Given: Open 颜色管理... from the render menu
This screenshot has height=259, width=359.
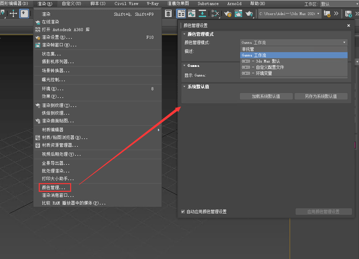Looking at the screenshot, I should pyautogui.click(x=54, y=188).
